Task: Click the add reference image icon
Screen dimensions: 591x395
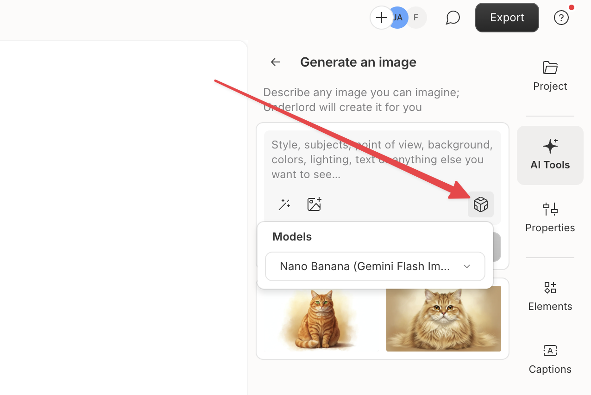Action: tap(314, 204)
